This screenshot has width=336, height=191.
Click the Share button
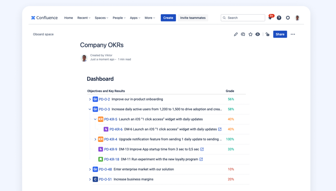(280, 34)
